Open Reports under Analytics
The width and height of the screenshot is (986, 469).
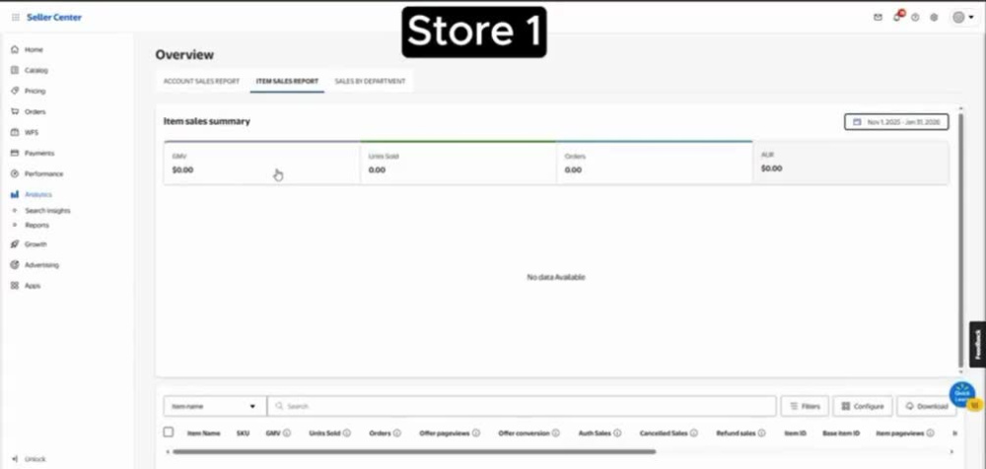click(37, 225)
